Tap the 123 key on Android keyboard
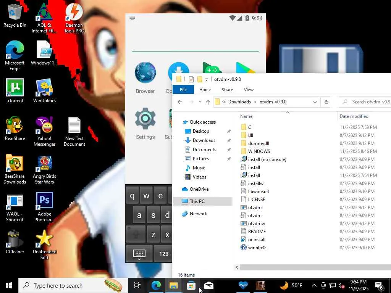This screenshot has width=391, height=293. tap(163, 254)
